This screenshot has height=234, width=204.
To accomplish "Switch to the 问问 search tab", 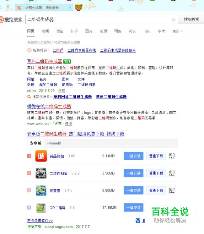I will [147, 31].
